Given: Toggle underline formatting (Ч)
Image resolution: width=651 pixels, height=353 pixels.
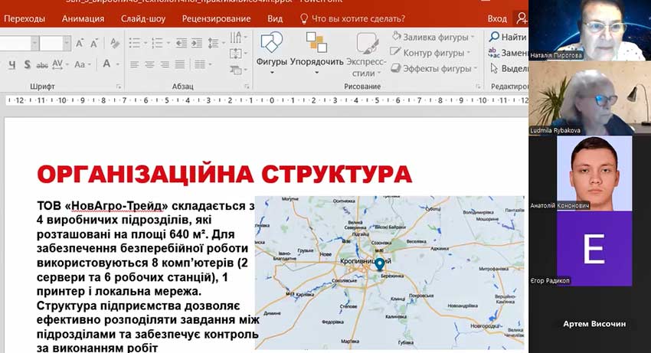Looking at the screenshot, I should tap(11, 64).
